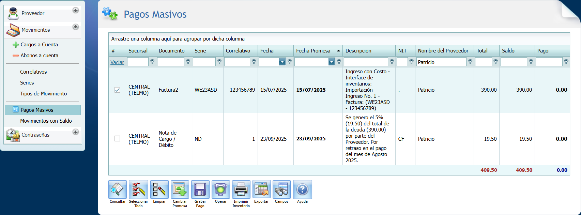Expand the Contraseñas sidebar section
The width and height of the screenshot is (581, 215).
(x=76, y=132)
